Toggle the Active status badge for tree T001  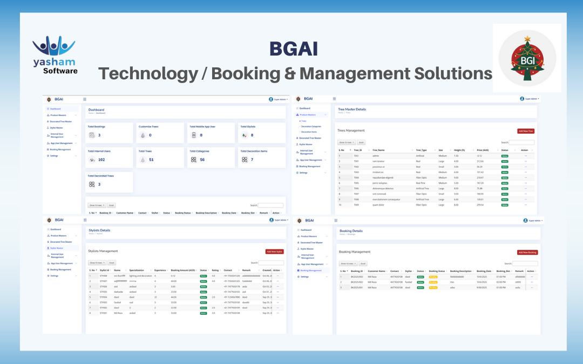pos(505,161)
